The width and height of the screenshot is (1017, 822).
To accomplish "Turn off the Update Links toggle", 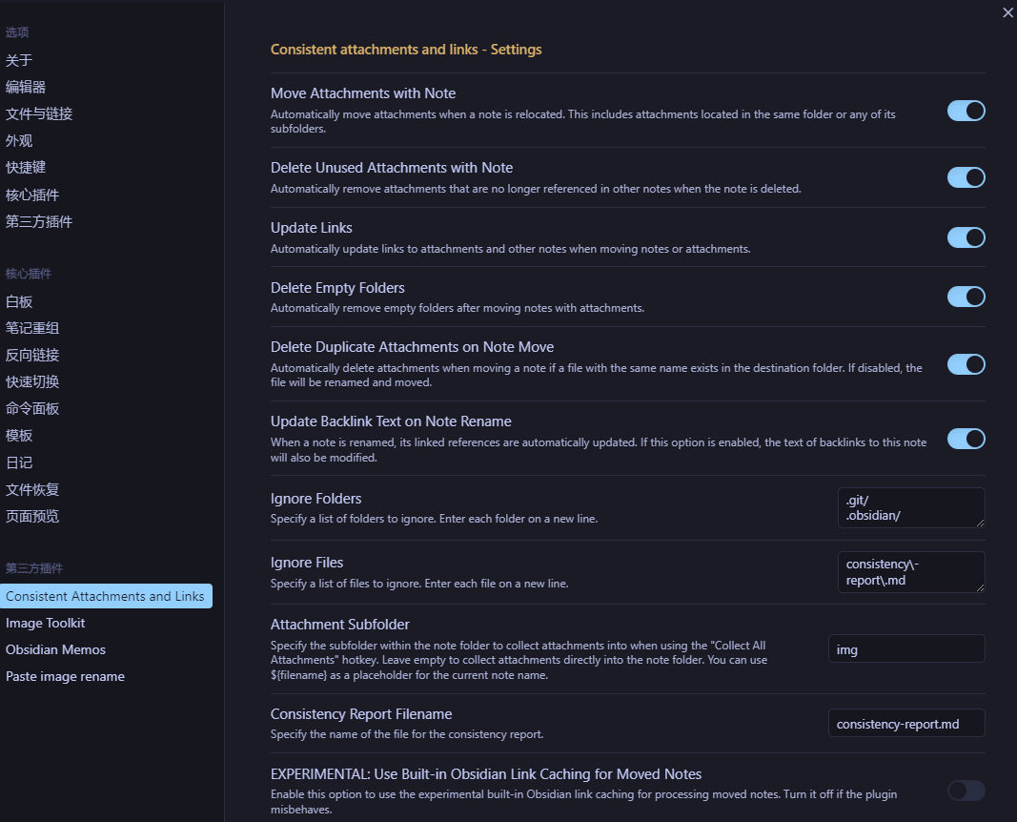I will pyautogui.click(x=966, y=237).
